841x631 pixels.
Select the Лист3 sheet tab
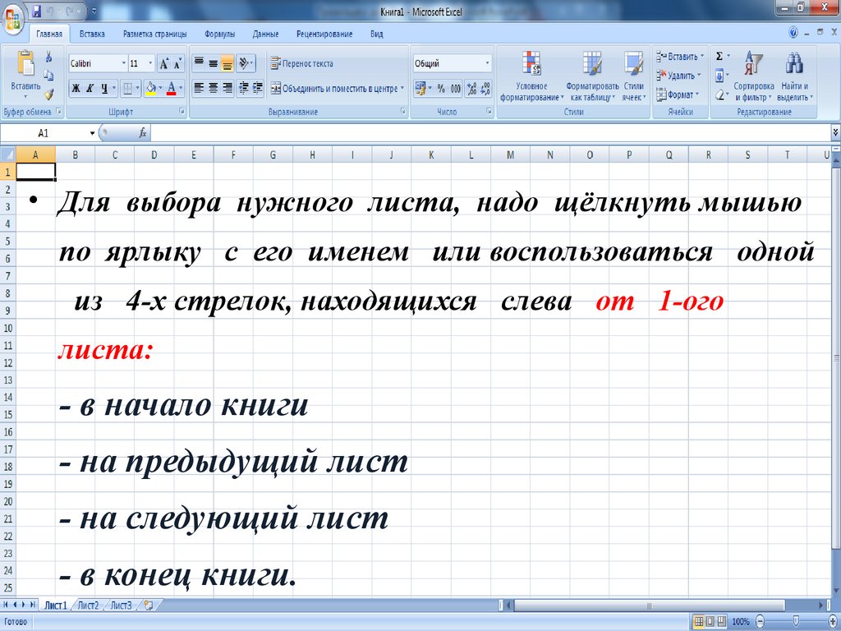click(x=122, y=606)
